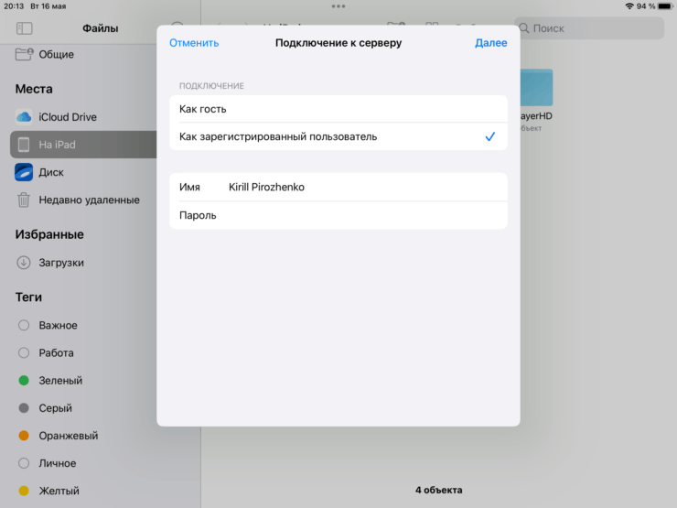Select the Важное tag

tap(58, 326)
